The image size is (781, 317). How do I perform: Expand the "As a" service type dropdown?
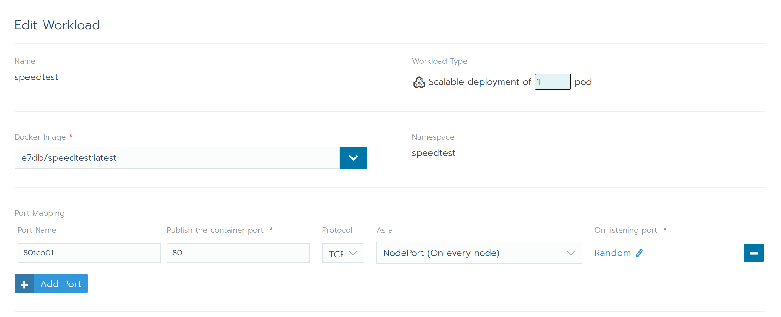click(478, 253)
